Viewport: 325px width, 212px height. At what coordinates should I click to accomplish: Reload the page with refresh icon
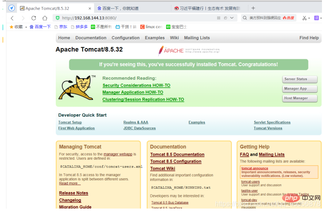point(34,18)
